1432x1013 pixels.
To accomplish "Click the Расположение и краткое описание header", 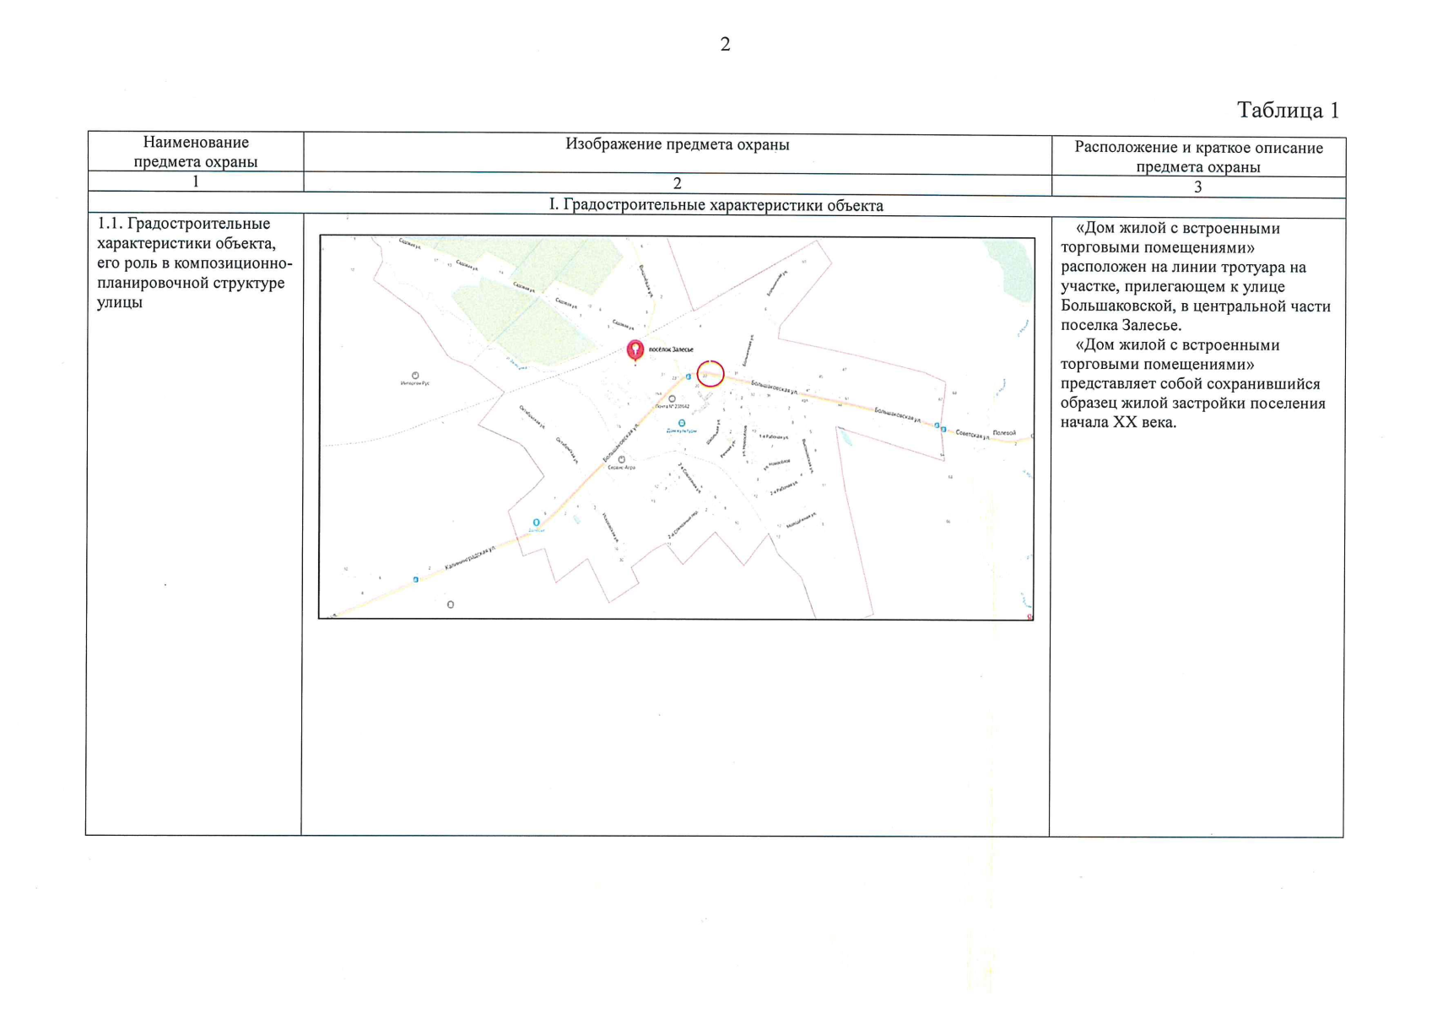I will (x=1197, y=157).
